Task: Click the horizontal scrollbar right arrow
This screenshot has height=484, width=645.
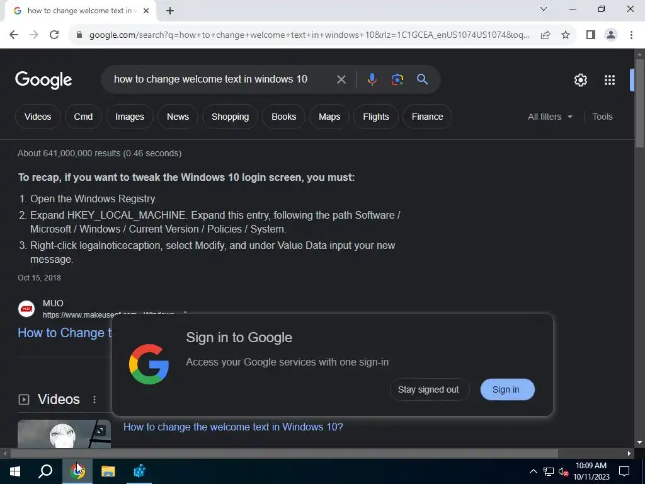Action: [629, 453]
